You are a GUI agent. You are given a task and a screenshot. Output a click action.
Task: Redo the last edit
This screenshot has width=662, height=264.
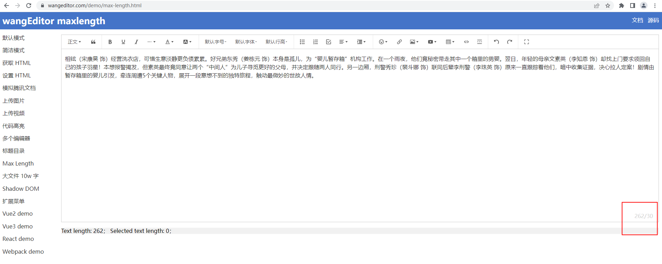click(509, 42)
